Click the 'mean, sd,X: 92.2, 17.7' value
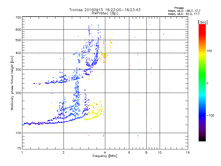Image resolution: width=221 pixels, height=166 pixels. tap(184, 14)
